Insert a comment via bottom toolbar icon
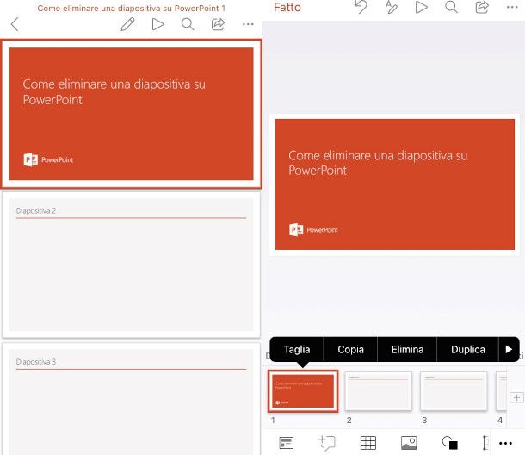525x455 pixels. [327, 443]
